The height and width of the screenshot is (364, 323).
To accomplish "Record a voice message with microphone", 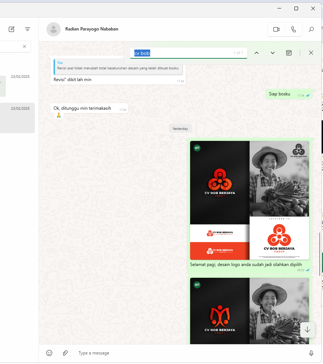I will (x=311, y=353).
